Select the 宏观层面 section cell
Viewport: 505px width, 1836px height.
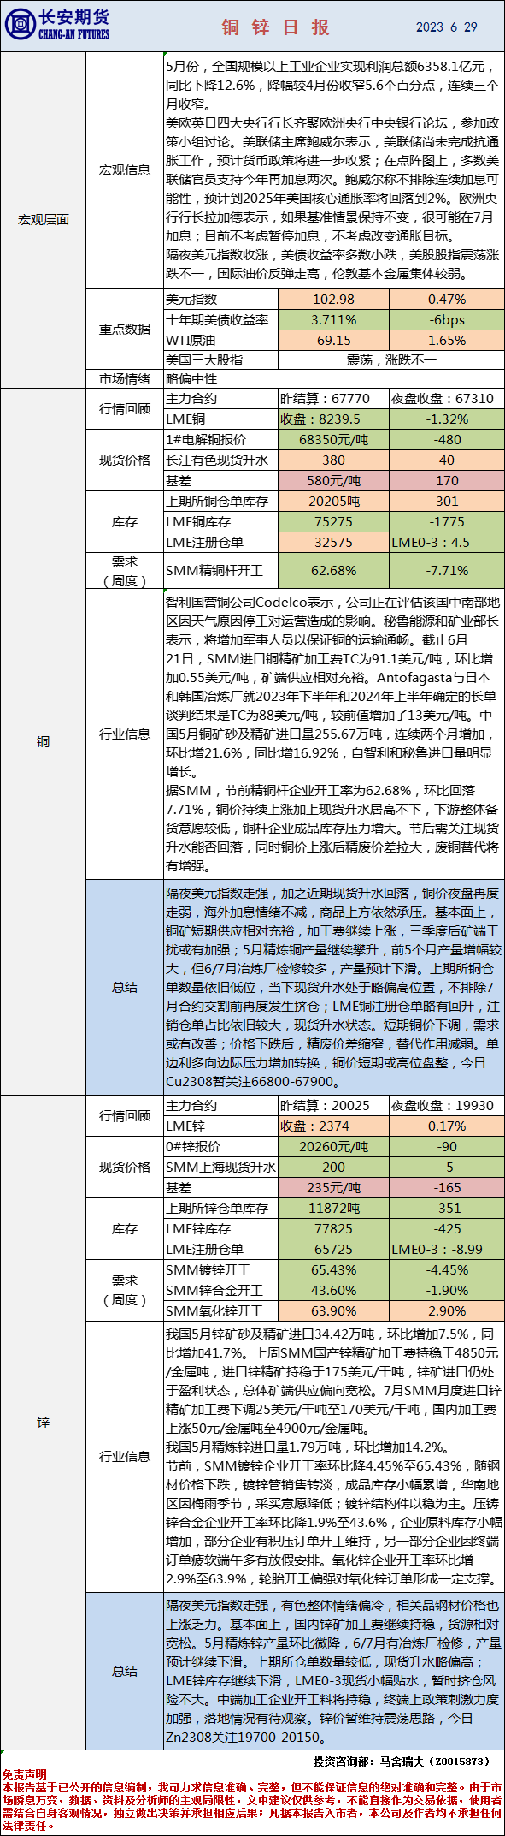(x=44, y=220)
